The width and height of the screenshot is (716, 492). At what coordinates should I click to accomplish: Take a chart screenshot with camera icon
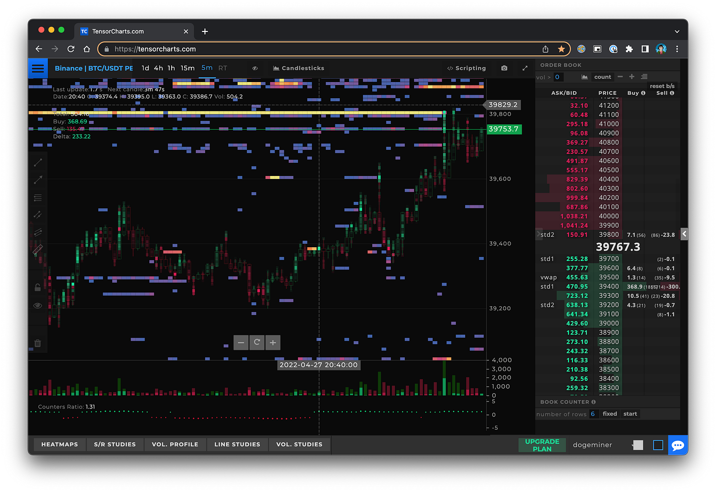(x=504, y=68)
